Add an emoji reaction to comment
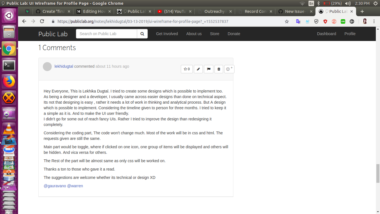Screen dimensions: 380x214 tap(229, 69)
